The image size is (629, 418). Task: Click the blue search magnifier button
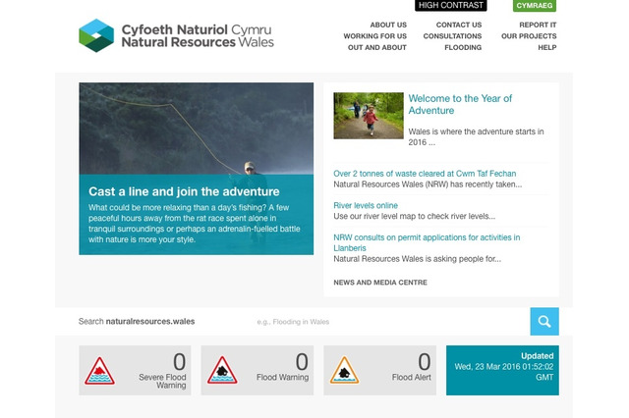click(x=543, y=322)
